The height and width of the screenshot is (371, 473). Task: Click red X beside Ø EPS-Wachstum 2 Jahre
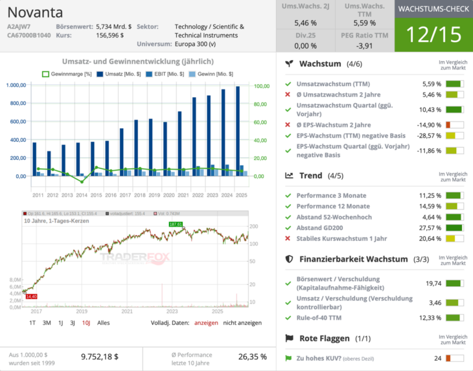click(288, 125)
